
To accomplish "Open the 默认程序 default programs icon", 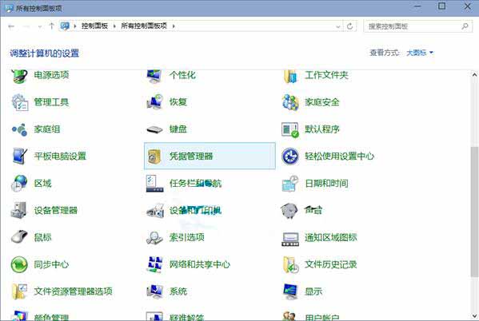I will coord(290,129).
